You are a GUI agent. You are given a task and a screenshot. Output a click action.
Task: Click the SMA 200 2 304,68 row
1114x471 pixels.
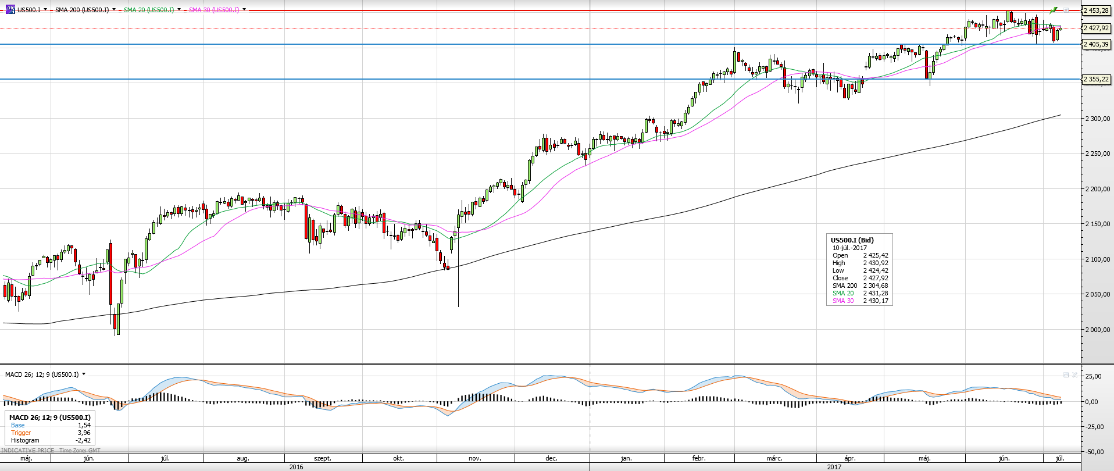coord(860,286)
